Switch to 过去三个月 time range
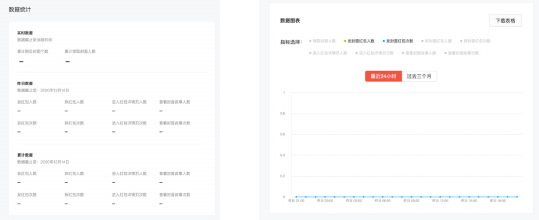The image size is (539, 220). pyautogui.click(x=419, y=76)
